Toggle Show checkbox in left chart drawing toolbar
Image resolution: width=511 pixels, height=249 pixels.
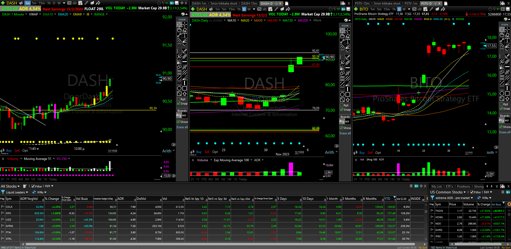click(179, 122)
